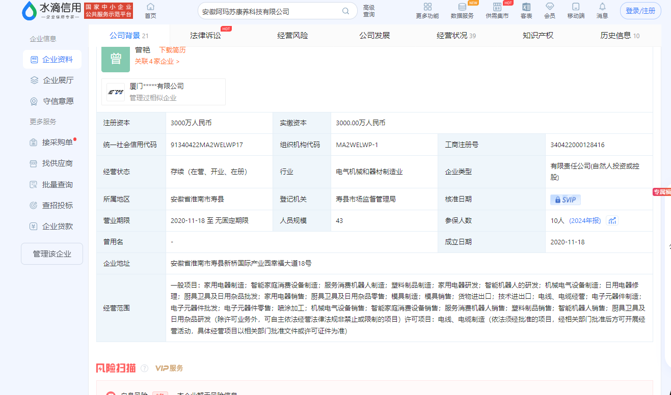Switch to 法律诉讼 tab
Viewport: 671px width, 395px height.
(x=205, y=36)
